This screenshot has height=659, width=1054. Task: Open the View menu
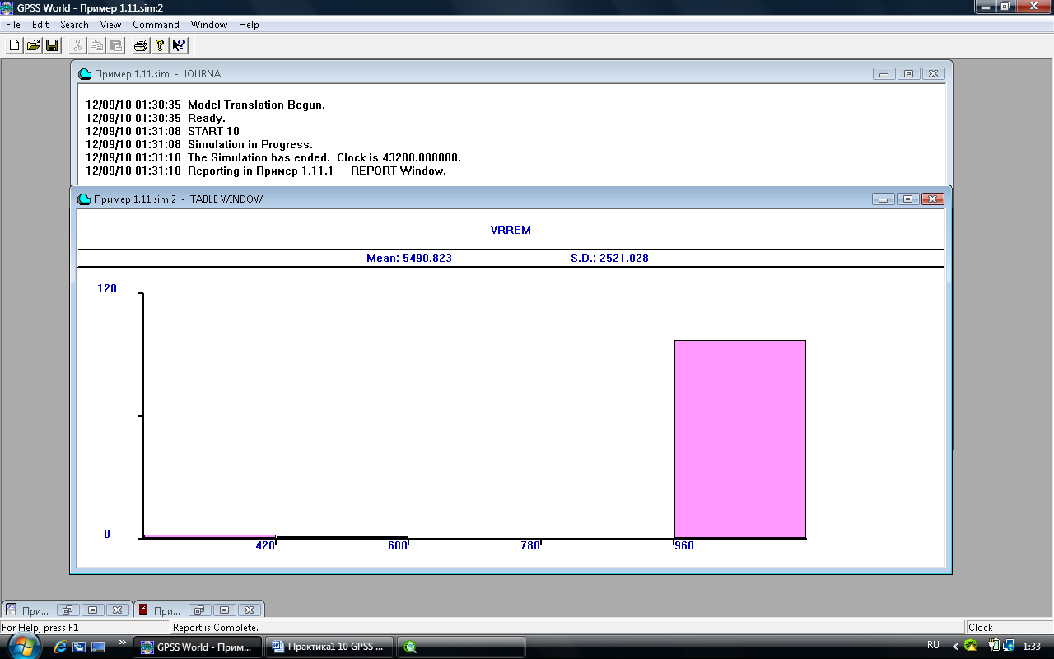click(x=111, y=25)
